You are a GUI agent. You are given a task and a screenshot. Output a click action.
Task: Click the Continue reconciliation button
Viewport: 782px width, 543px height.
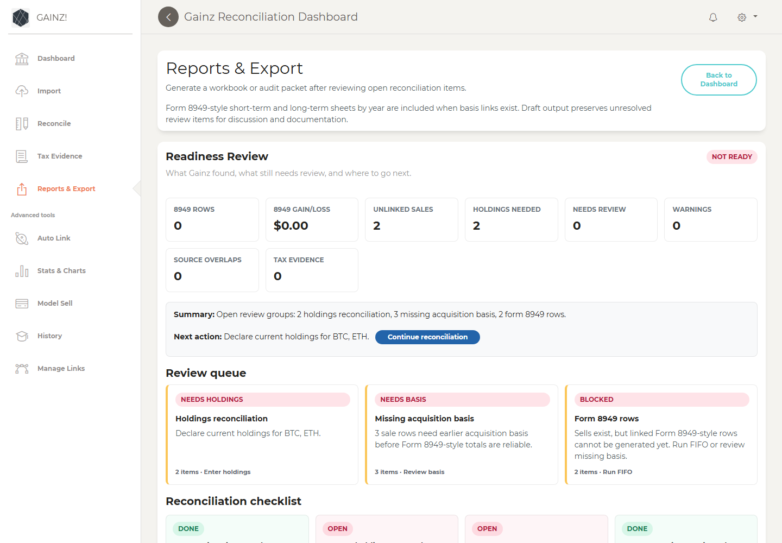(x=427, y=337)
